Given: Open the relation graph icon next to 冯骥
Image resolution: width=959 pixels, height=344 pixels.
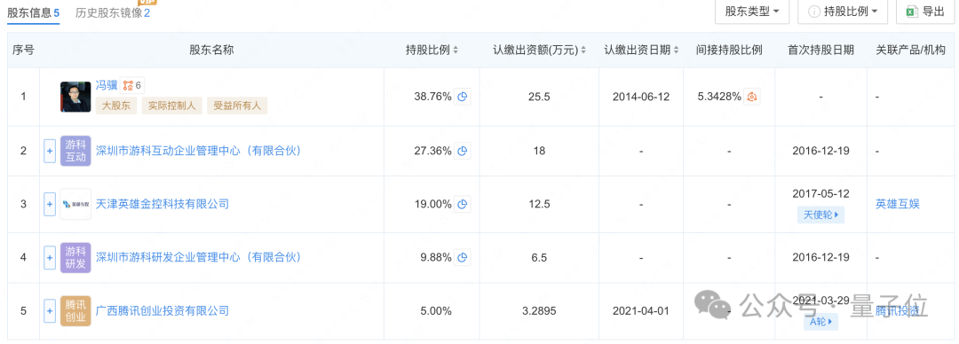Looking at the screenshot, I should pyautogui.click(x=131, y=85).
